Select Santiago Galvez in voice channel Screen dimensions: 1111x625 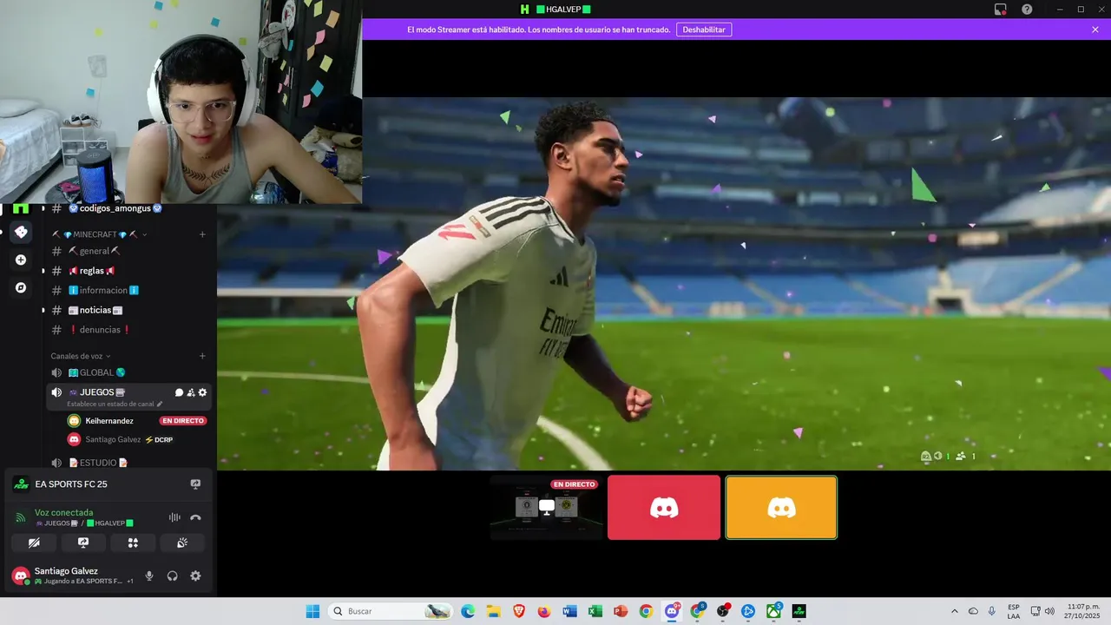(x=113, y=440)
